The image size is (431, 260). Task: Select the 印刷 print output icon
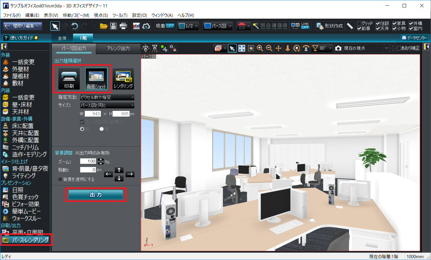pos(69,79)
